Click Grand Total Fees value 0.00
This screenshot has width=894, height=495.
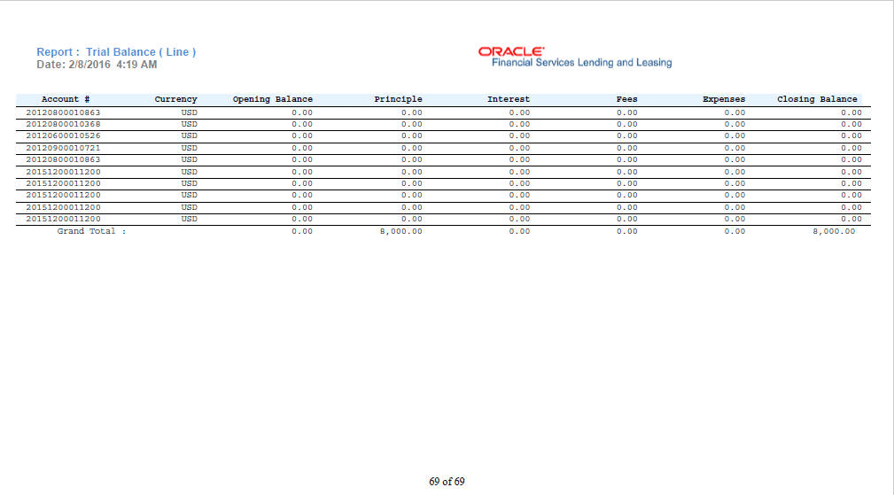click(626, 232)
